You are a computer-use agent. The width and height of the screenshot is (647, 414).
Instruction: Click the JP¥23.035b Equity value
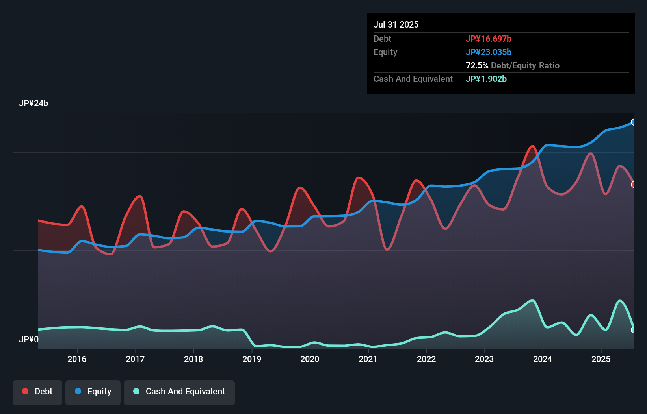[x=489, y=52]
